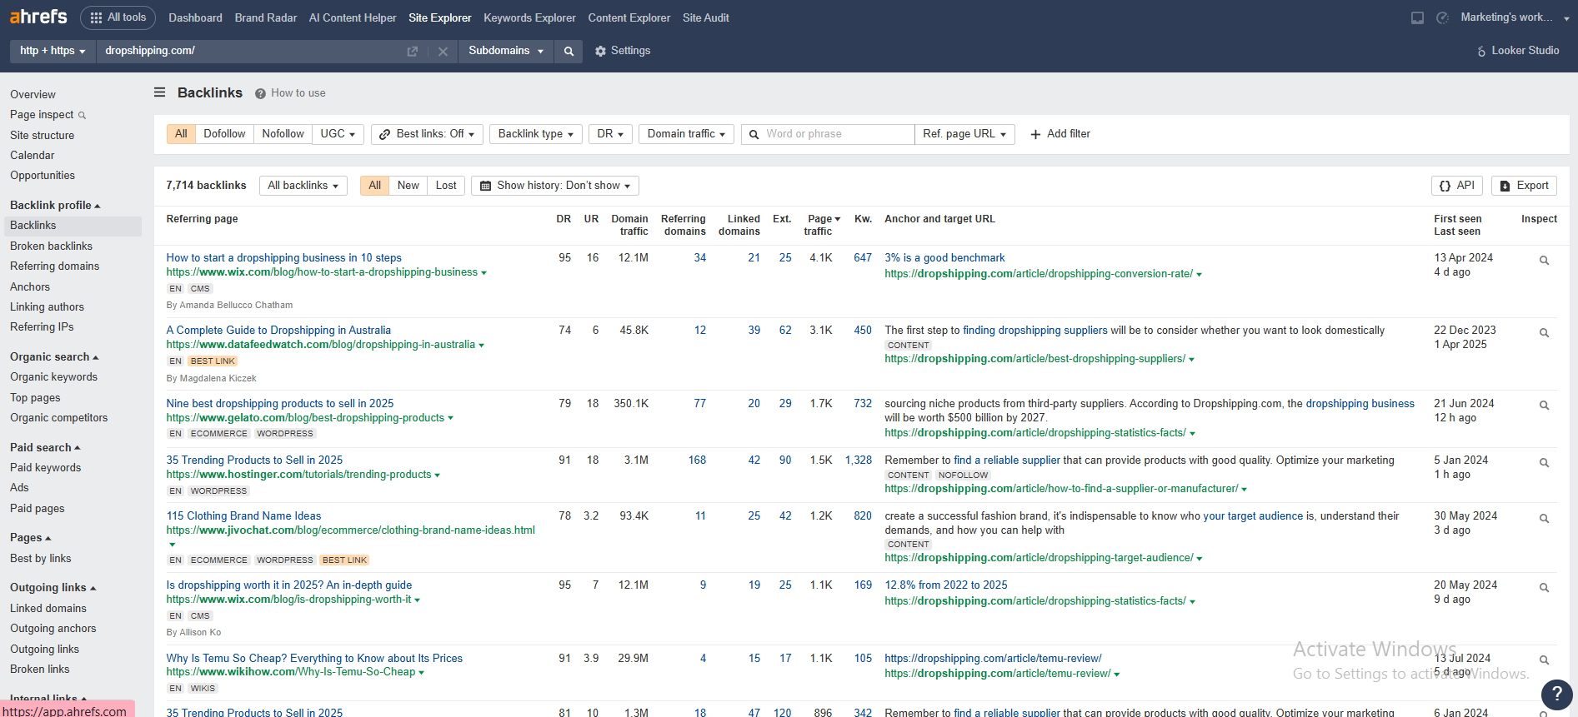Open the help question mark bubble
1578x717 pixels.
click(1556, 694)
